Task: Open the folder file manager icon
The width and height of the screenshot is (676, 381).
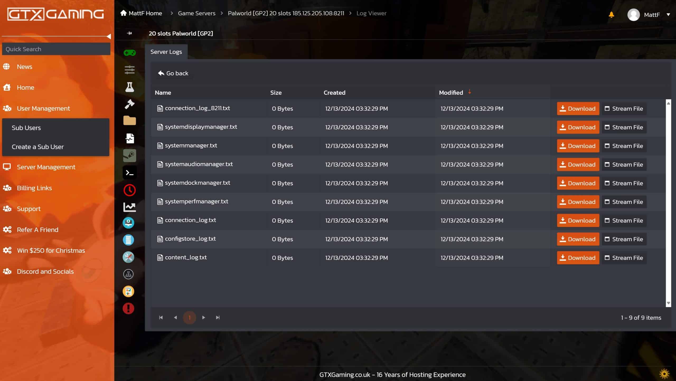Action: (129, 121)
